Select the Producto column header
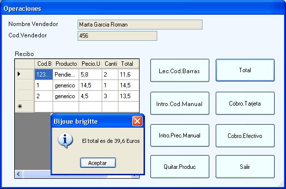The width and height of the screenshot is (286, 189). (66, 64)
